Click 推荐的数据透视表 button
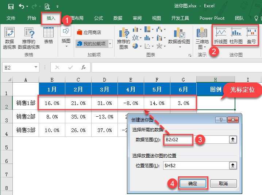This screenshot has width=262, height=195. click(x=29, y=38)
